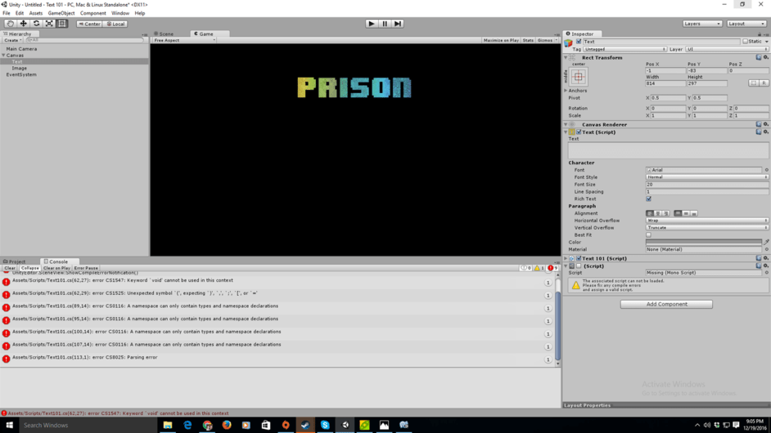Expand the Anchors foldout

(x=566, y=91)
